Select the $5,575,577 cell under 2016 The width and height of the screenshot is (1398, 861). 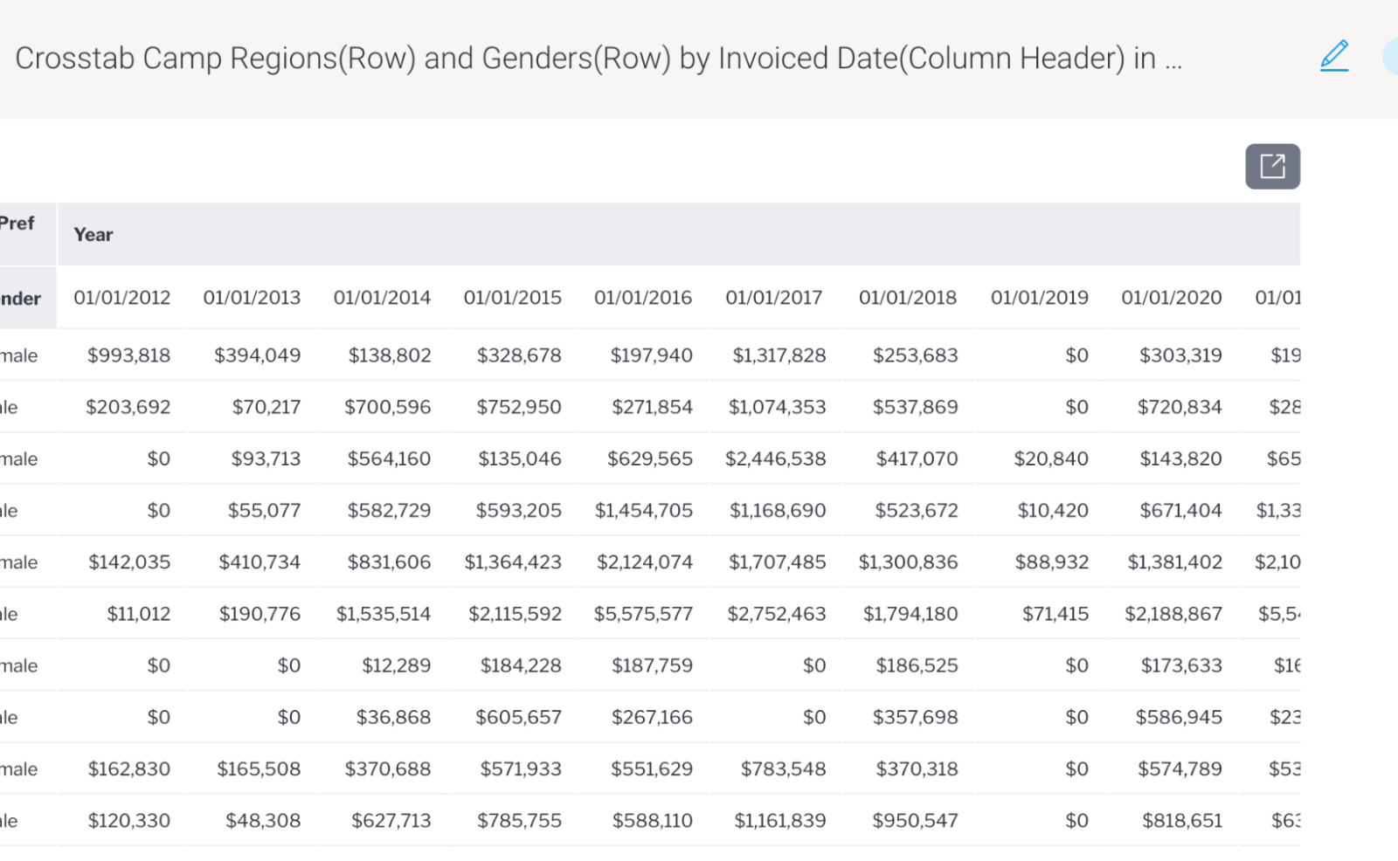click(643, 614)
